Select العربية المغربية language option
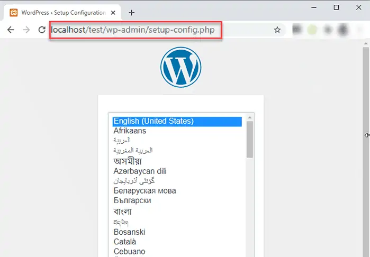Screen dimensions: 370x257 (177, 150)
